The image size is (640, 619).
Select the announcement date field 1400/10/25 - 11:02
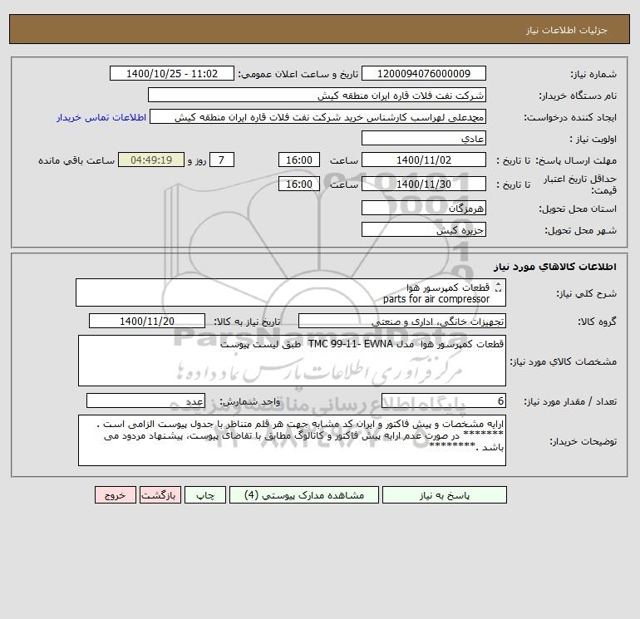click(172, 73)
